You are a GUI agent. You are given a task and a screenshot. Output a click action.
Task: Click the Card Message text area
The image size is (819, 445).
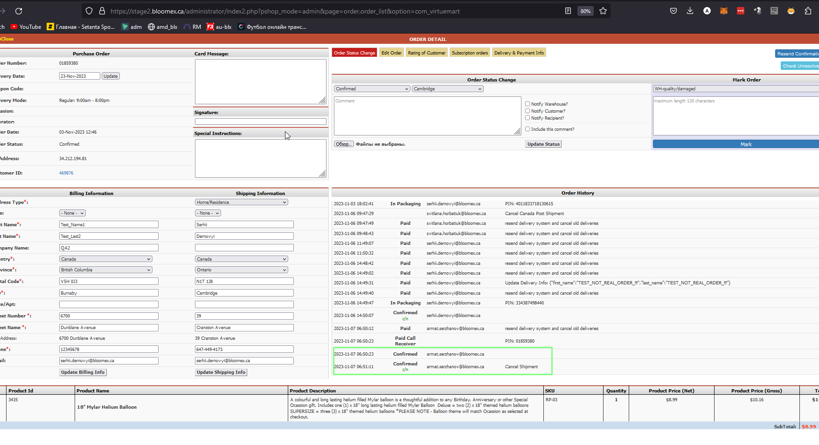click(x=261, y=81)
